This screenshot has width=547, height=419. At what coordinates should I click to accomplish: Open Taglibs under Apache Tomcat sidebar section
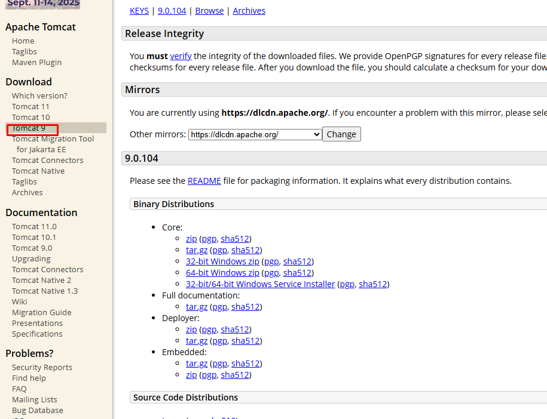click(x=25, y=52)
